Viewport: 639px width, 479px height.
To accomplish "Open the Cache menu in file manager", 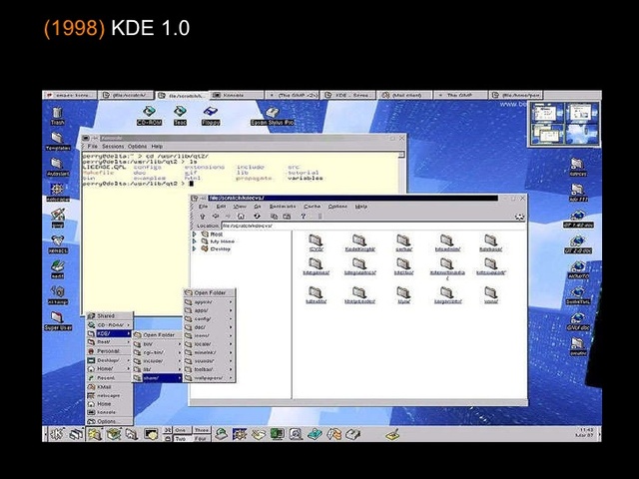I will point(313,207).
